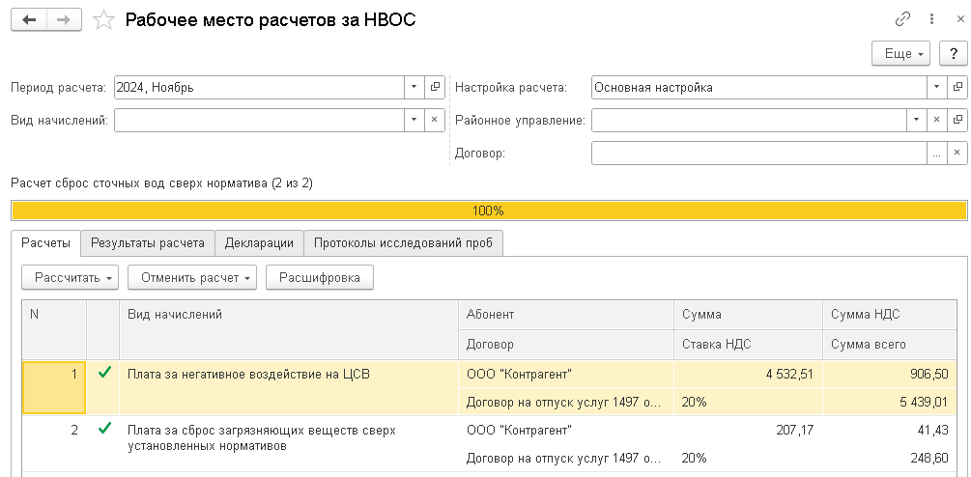Toggle green checkmark in row 2
Image resolution: width=971 pixels, height=477 pixels.
pos(103,429)
